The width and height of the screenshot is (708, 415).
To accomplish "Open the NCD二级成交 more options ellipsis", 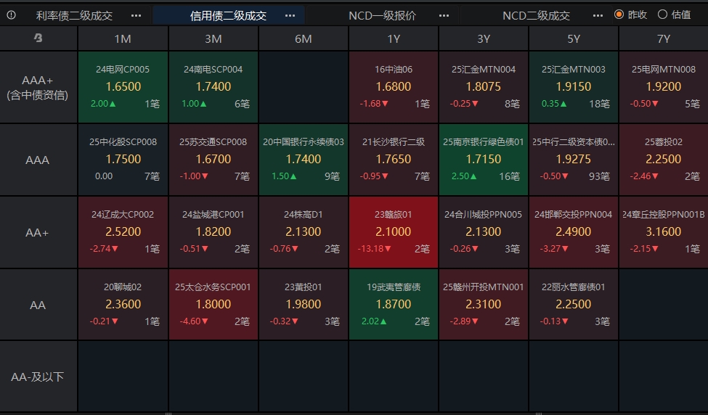I will click(x=598, y=16).
